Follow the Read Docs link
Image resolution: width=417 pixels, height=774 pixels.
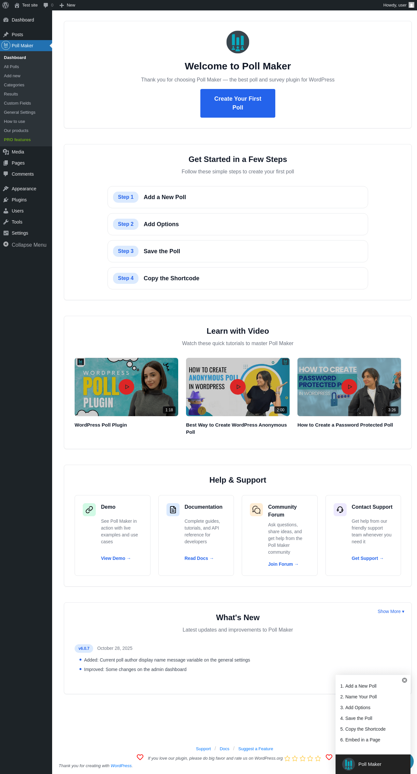199,558
